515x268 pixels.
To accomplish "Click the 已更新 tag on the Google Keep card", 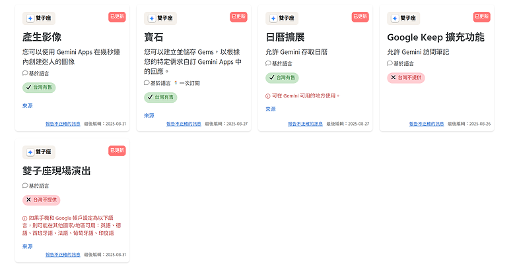I will tap(481, 16).
